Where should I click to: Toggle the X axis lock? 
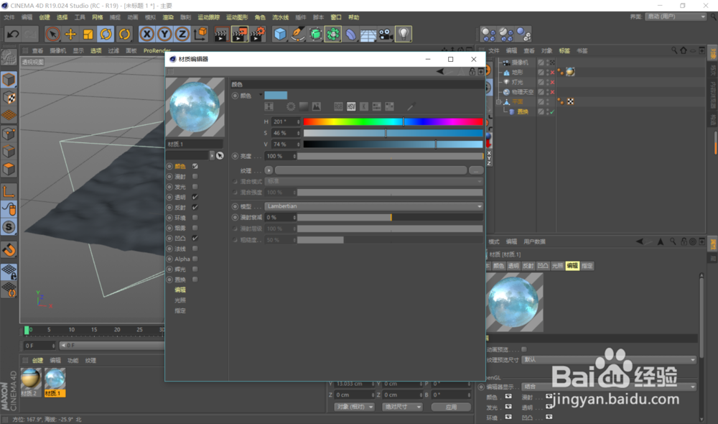(146, 34)
